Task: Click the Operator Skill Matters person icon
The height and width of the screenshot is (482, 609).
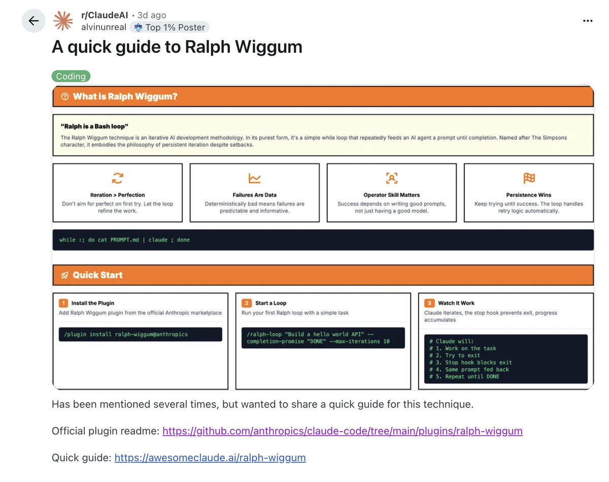Action: click(x=392, y=178)
